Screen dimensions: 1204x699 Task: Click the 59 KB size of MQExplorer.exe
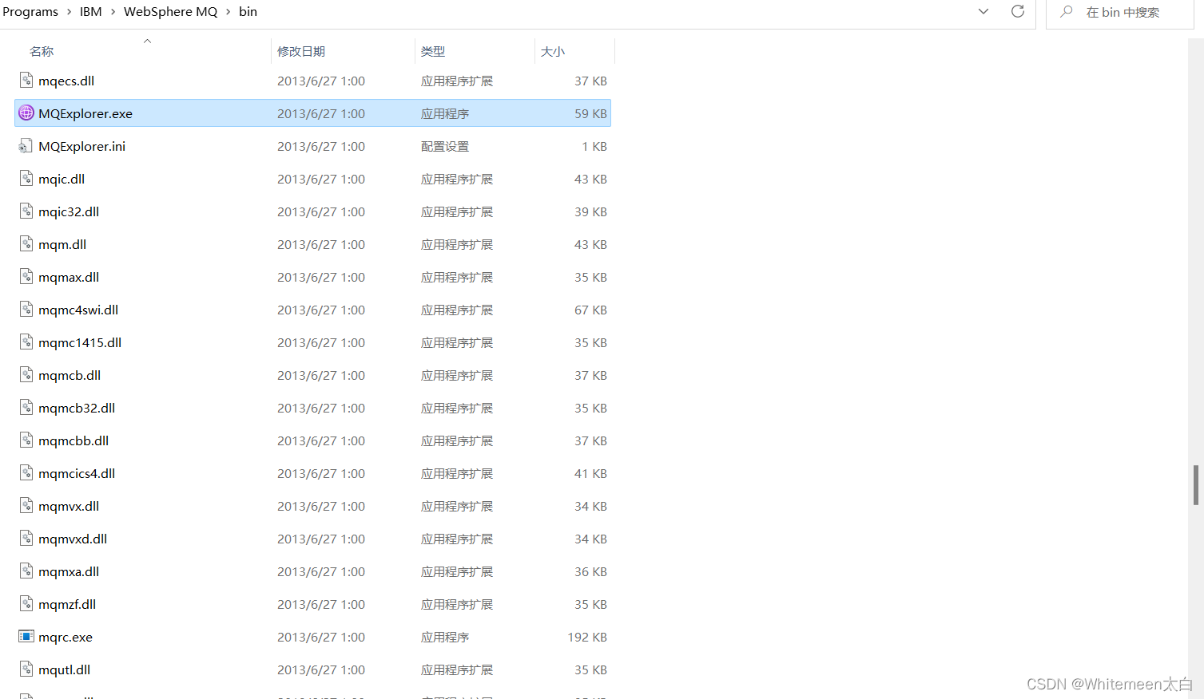590,113
